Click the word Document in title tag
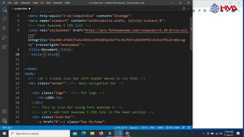 49,49
